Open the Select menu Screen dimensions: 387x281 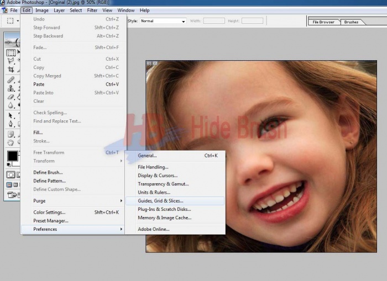pyautogui.click(x=76, y=10)
